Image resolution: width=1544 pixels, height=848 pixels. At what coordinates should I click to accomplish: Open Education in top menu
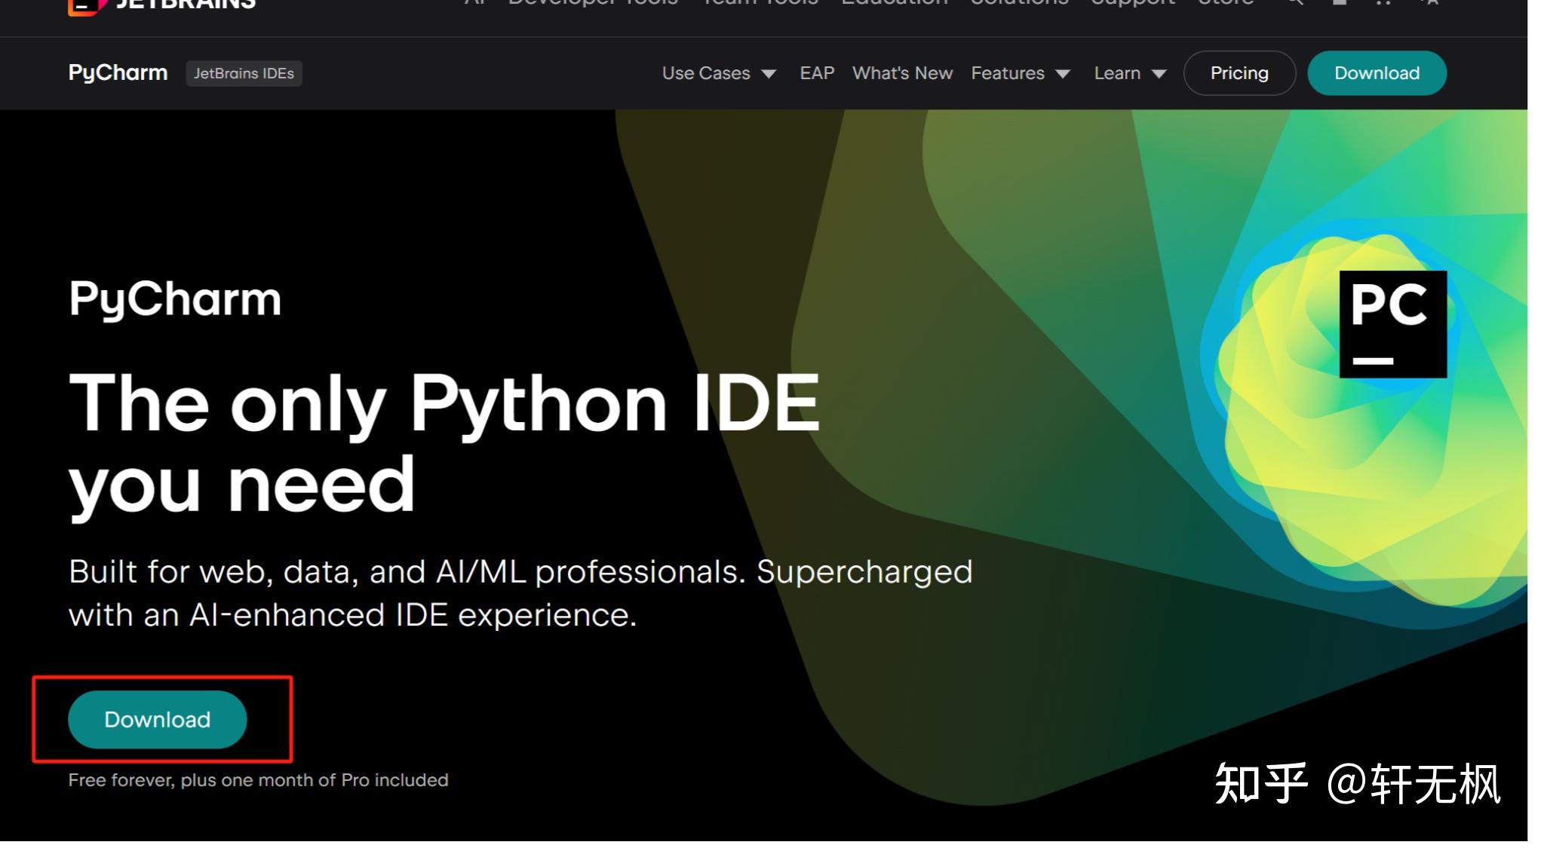point(895,4)
